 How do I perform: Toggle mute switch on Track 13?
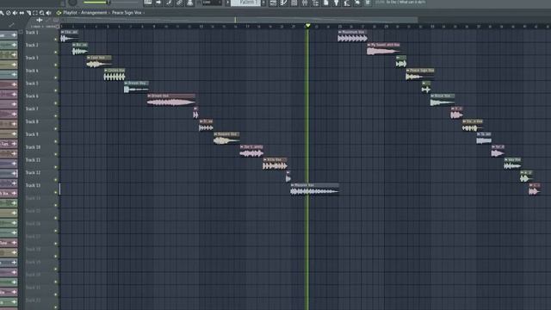click(55, 192)
